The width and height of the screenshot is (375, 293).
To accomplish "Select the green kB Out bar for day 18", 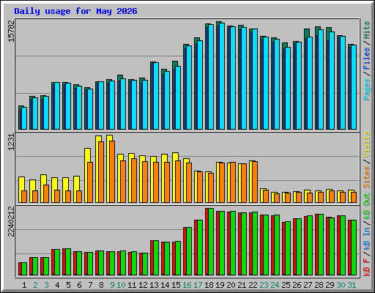I will click(211, 242).
